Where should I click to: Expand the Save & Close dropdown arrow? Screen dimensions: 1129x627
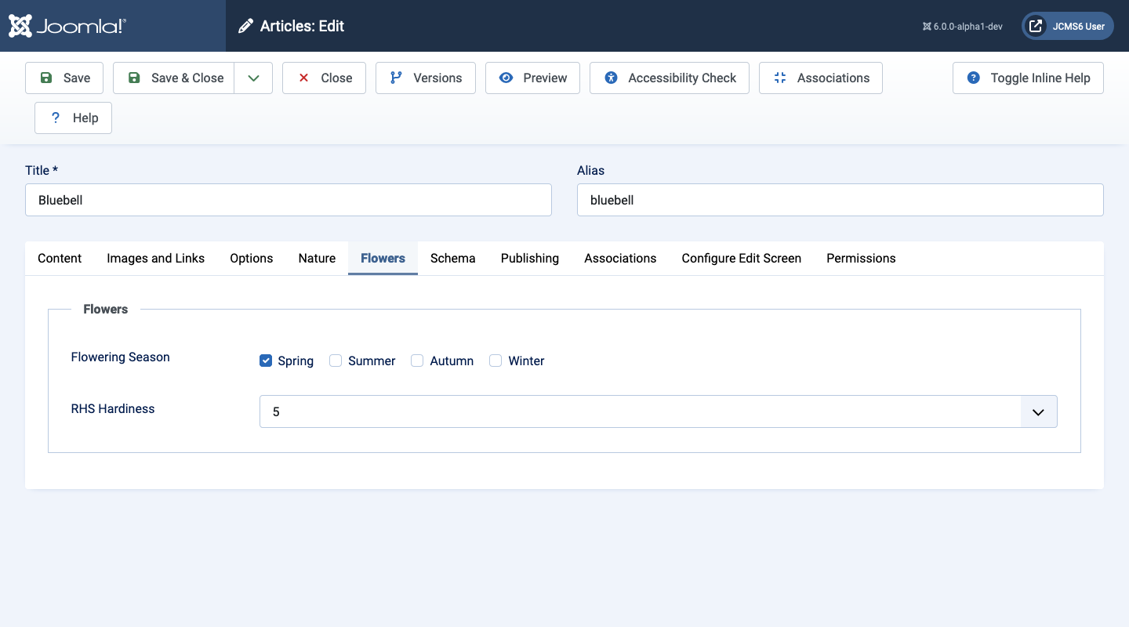coord(253,78)
